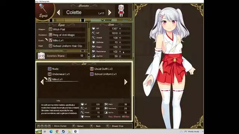Screen dimensions: 239x134
Task: Select the Miko Lv1 outfit slot in the Equip panel
Action: coord(67,41)
